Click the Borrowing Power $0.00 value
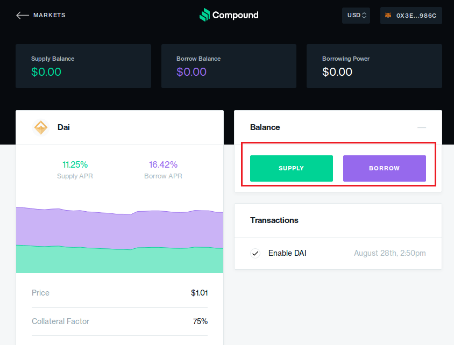 [337, 72]
